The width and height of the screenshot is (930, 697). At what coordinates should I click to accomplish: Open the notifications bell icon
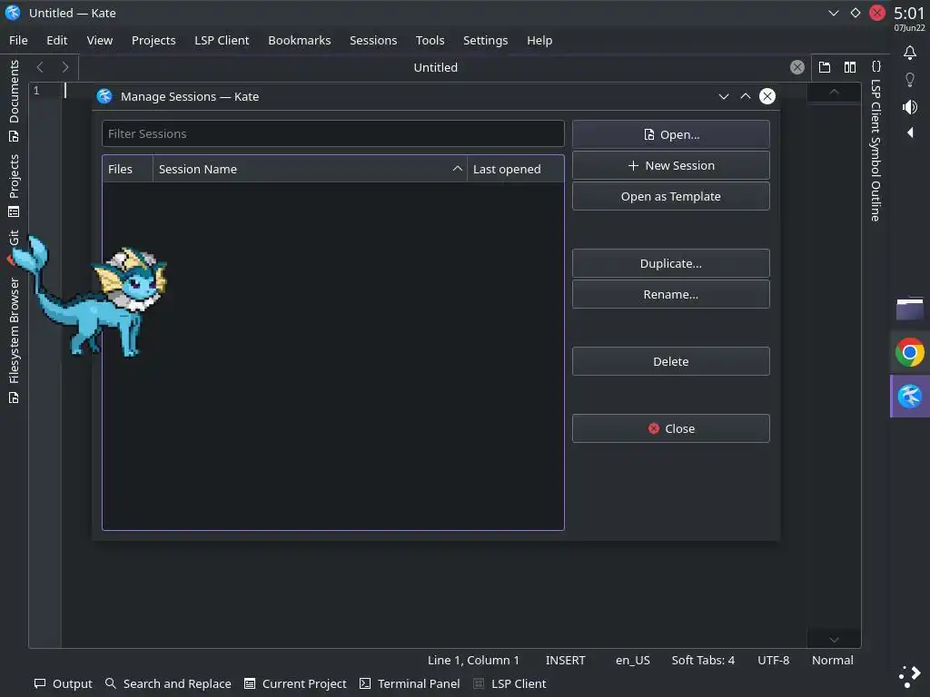coord(910,53)
